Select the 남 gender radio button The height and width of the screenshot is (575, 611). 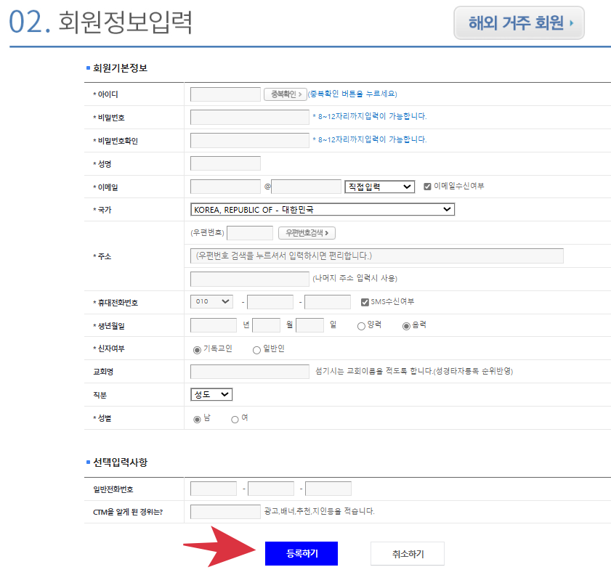coord(197,420)
